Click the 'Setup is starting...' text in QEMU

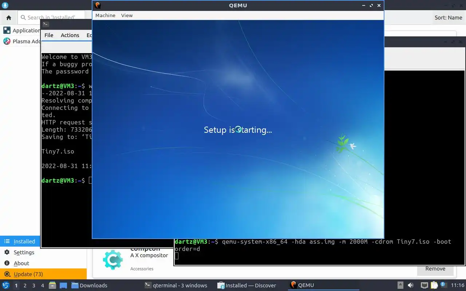coord(238,130)
